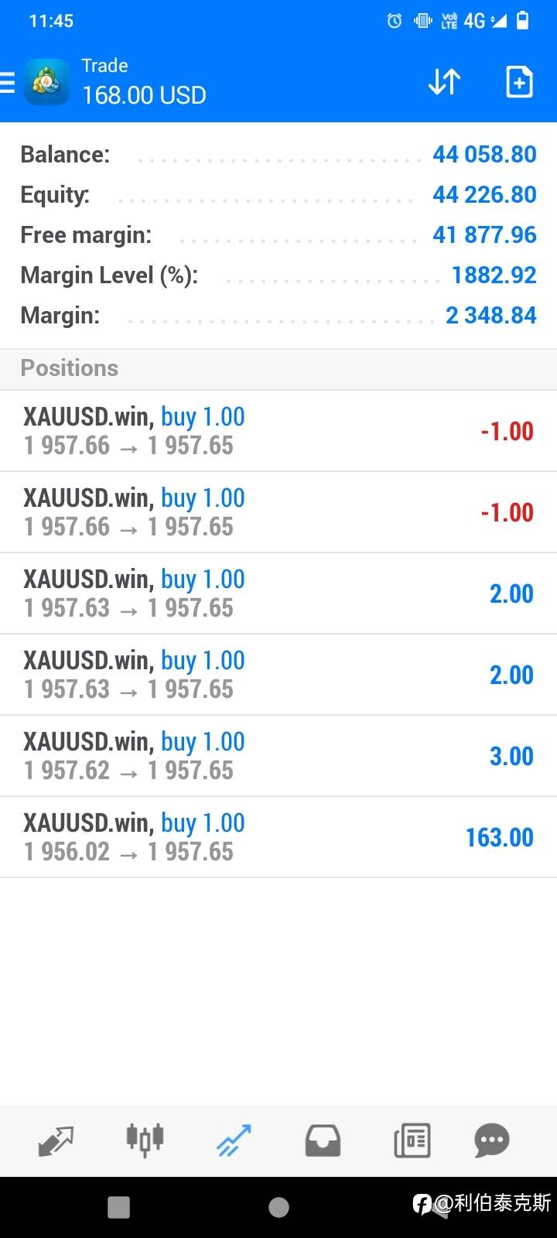Viewport: 557px width, 1238px height.
Task: Open the History inbox tab
Action: (x=323, y=1141)
